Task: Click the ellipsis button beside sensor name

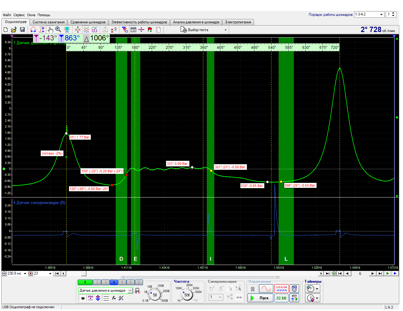Action: click(x=130, y=290)
